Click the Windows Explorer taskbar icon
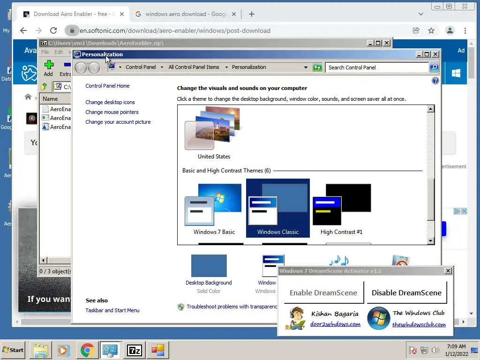Image resolution: width=480 pixels, height=360 pixels. click(41, 350)
